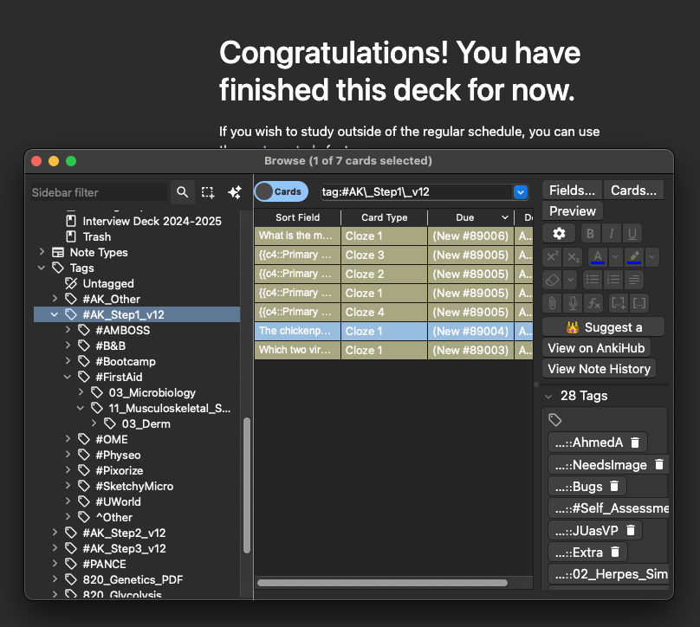Click the View on AnkiHub button
Viewport: 700px width, 627px height.
coord(597,348)
